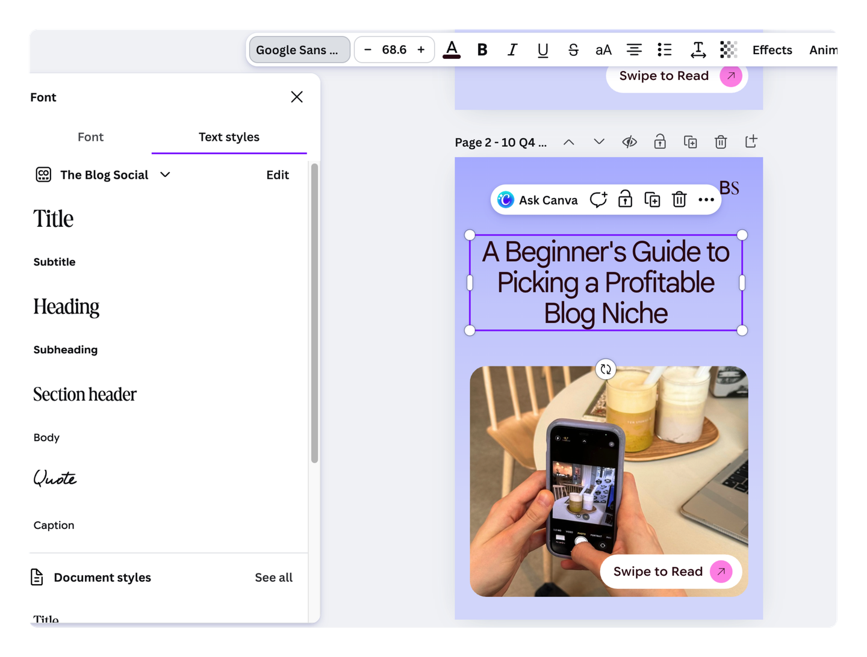Increase font size with plus button
This screenshot has height=657, width=867.
421,50
